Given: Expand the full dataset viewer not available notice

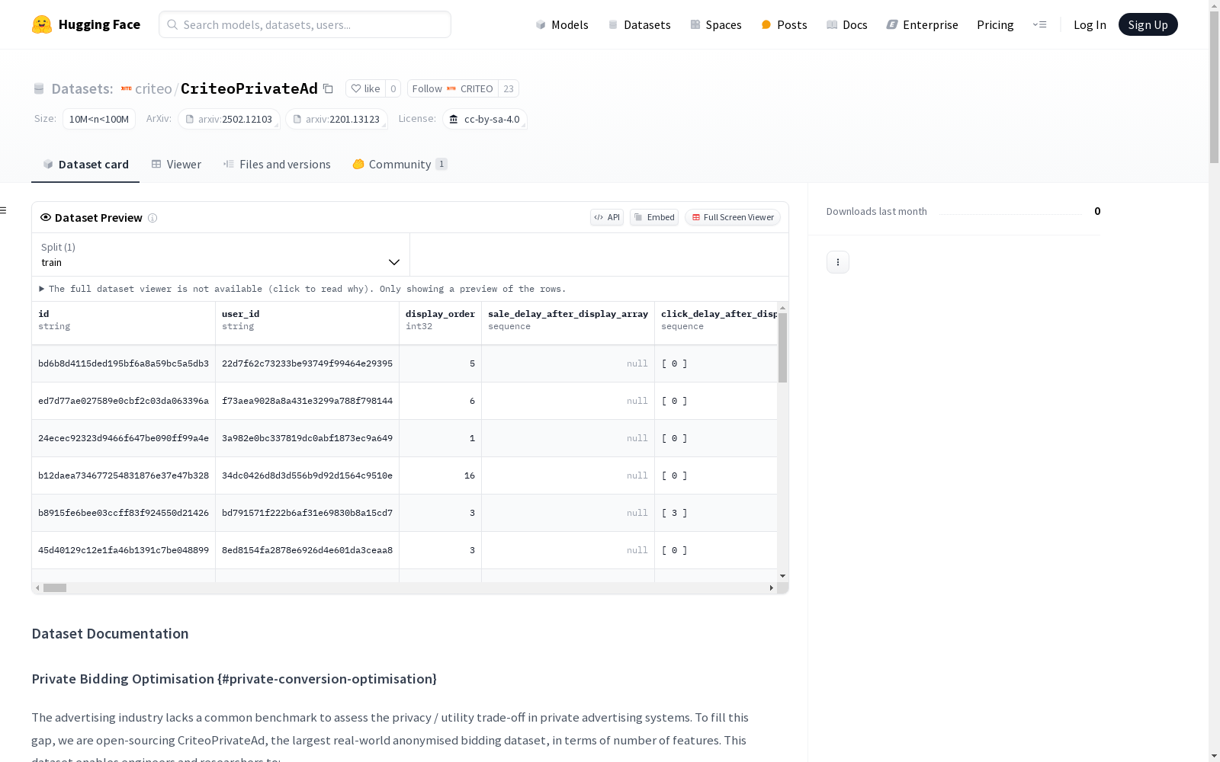Looking at the screenshot, I should [x=302, y=289].
